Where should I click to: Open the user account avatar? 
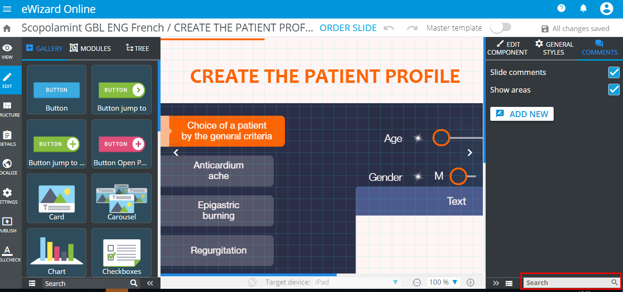(606, 8)
